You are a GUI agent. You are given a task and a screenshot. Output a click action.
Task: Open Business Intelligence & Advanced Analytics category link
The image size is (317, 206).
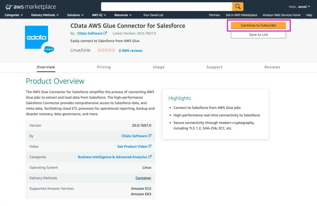coord(114,157)
